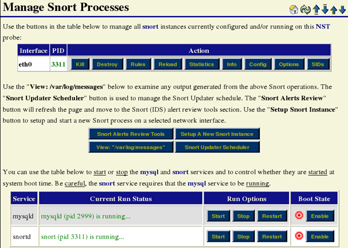The image size is (348, 248).
Task: Click the down arrow with top bar
Action: (324, 10)
